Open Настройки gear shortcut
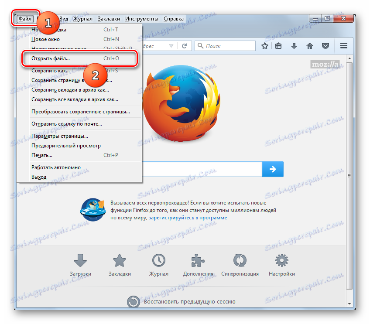Screen dimensions: 370x324 coord(282,265)
